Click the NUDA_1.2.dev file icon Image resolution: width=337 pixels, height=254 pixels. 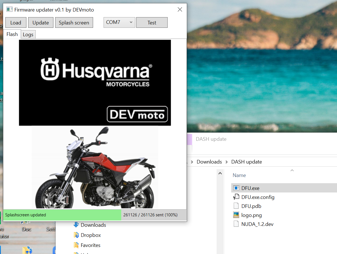pyautogui.click(x=236, y=224)
